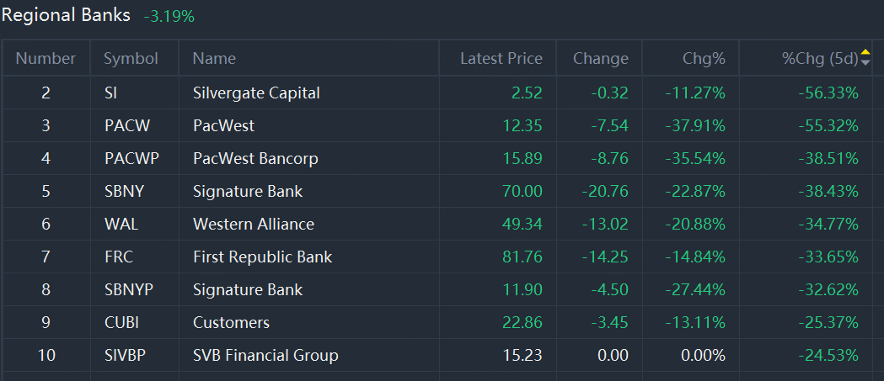Viewport: 884px width, 381px height.
Task: Select the SBNYP Signature Bank row
Action: coord(437,289)
